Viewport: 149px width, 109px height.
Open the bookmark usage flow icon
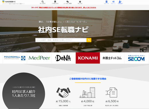55,2
